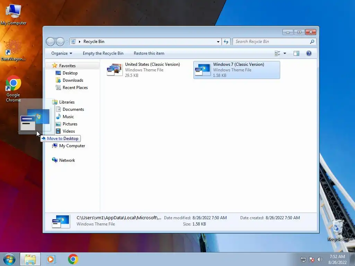
Task: Click the original location path text
Action: (x=119, y=218)
